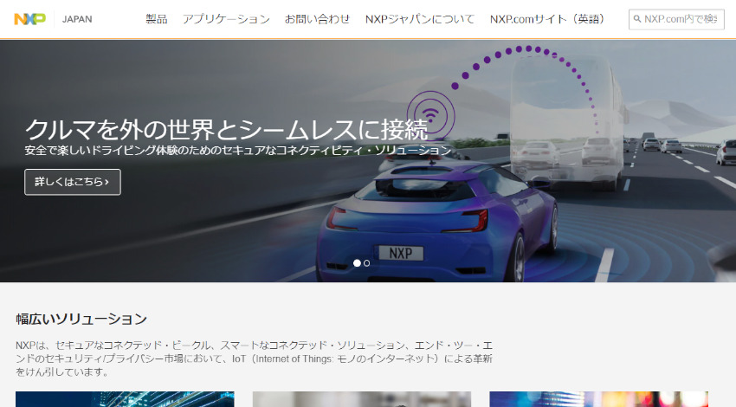Switch to the second carousel slide dot
736x407 pixels.
point(366,263)
